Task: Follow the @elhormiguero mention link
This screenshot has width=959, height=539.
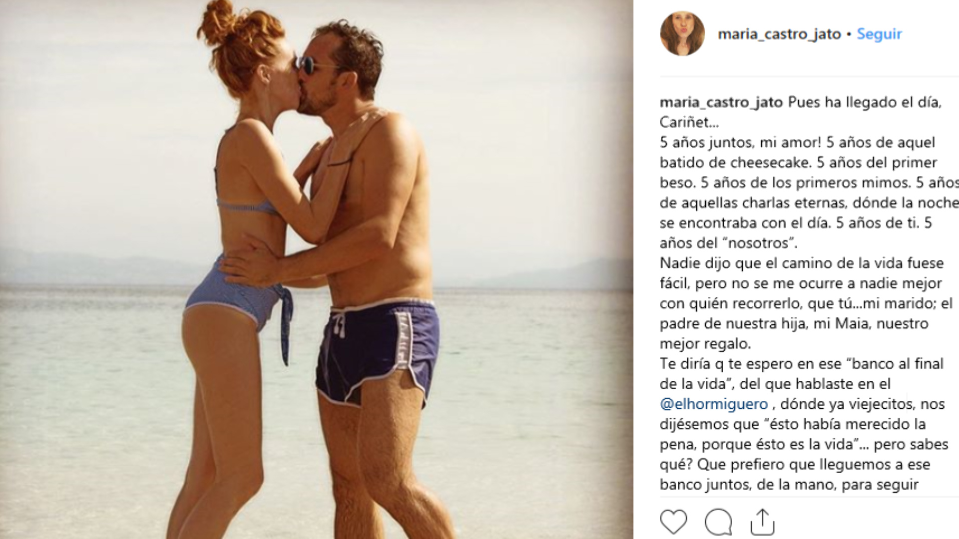Action: [714, 404]
